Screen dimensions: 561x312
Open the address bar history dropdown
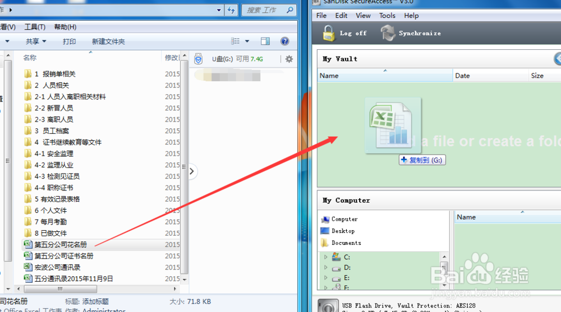tap(219, 10)
